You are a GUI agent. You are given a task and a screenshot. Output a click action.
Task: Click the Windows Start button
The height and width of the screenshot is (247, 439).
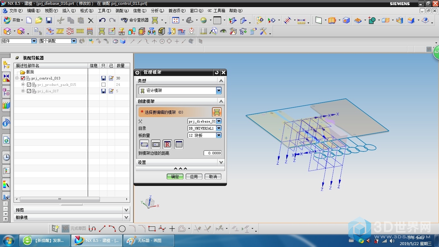pos(8,241)
